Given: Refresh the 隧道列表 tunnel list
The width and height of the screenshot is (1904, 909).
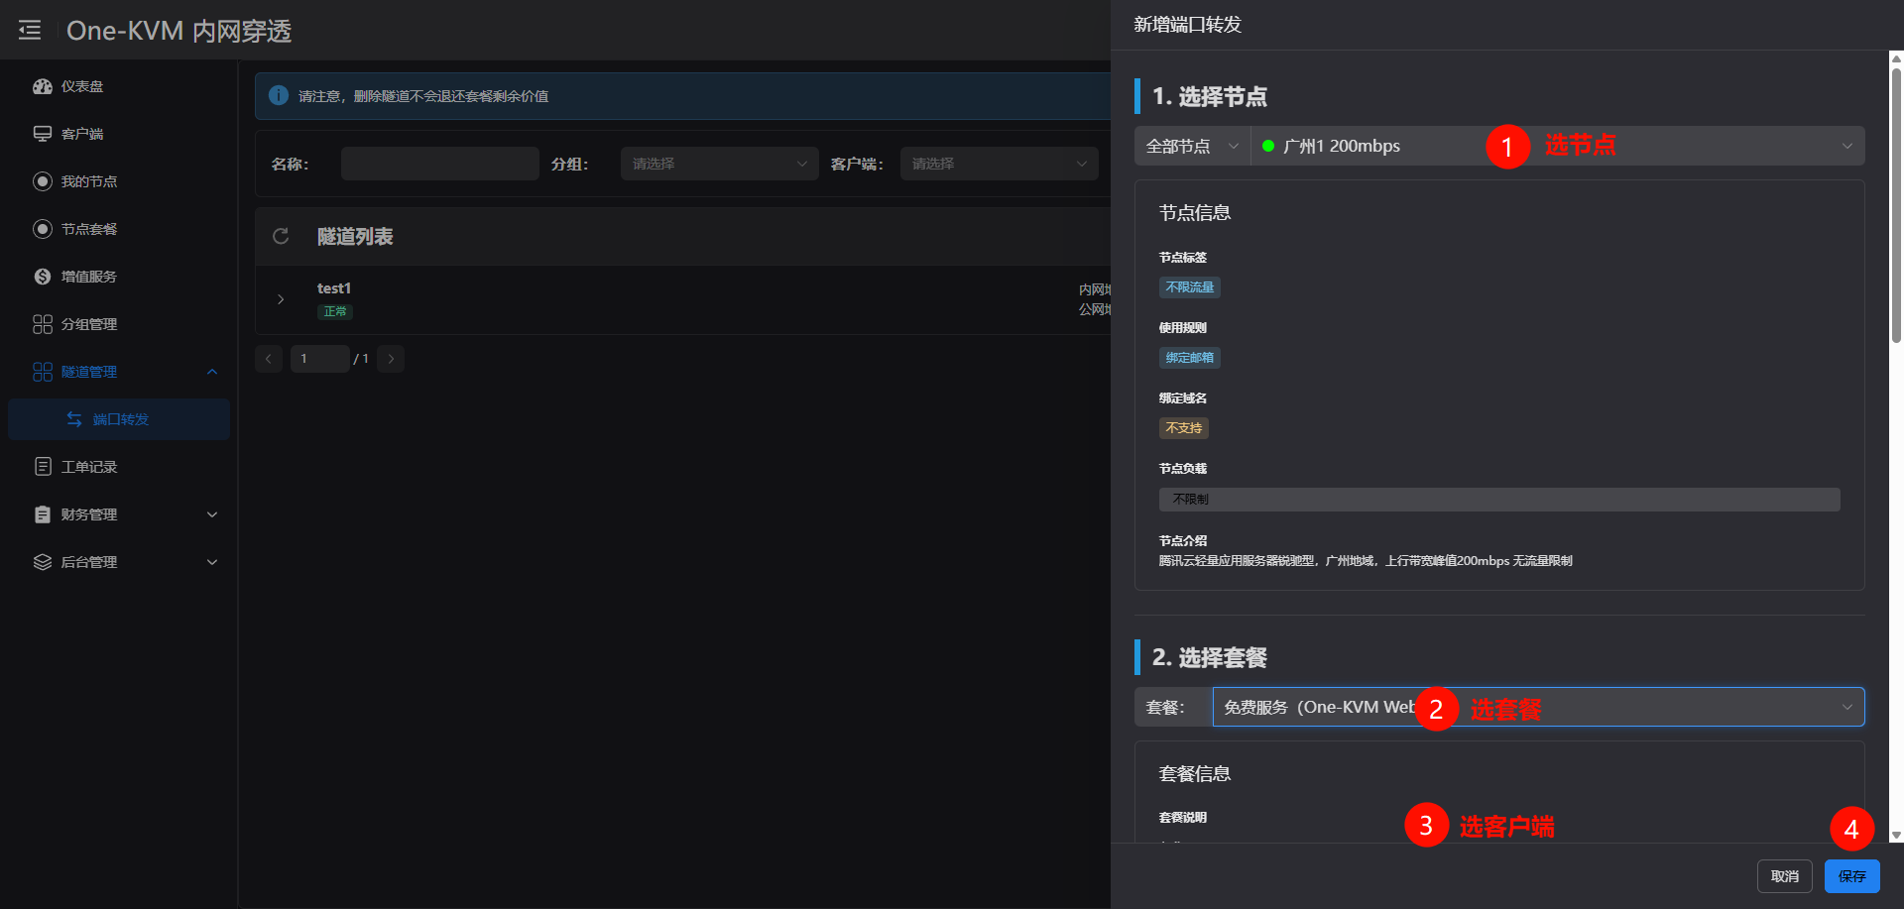Looking at the screenshot, I should click(281, 236).
